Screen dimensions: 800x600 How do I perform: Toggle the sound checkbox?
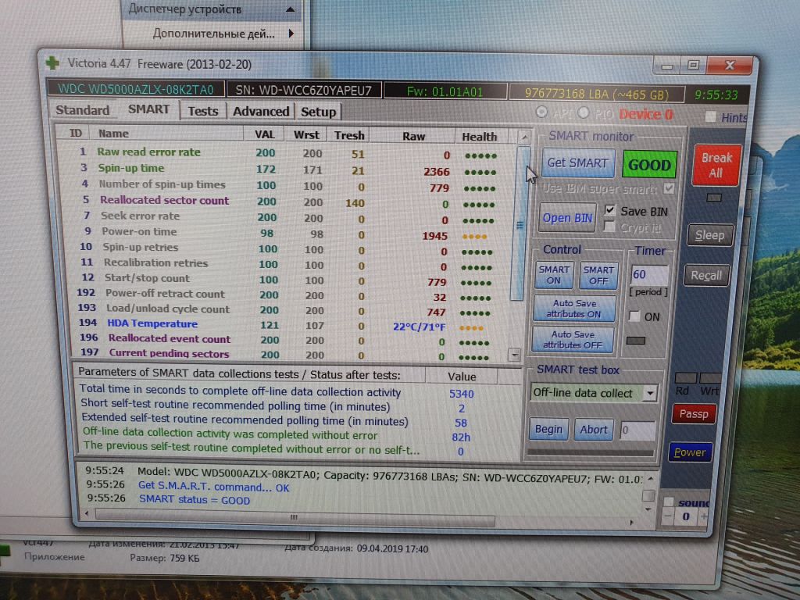coord(669,502)
